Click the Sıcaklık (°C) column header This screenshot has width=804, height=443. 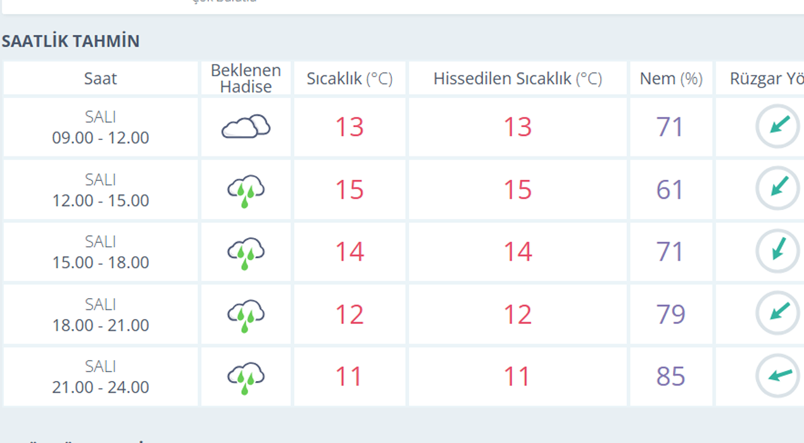pos(349,78)
